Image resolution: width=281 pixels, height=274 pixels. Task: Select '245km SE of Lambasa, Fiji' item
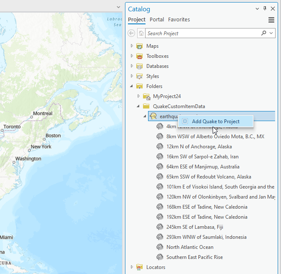[x=195, y=227]
